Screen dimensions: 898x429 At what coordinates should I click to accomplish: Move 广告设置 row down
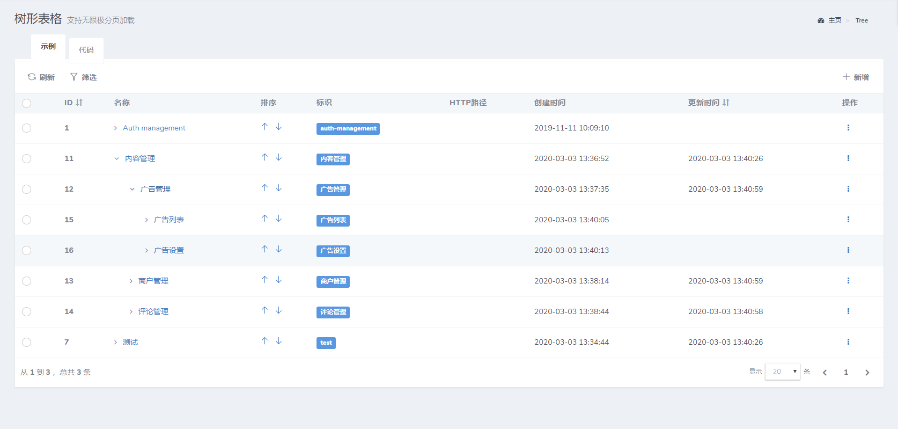pos(278,249)
